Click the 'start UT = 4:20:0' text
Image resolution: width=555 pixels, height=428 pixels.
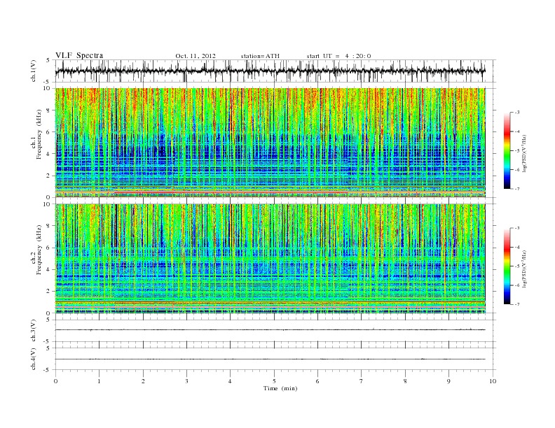[338, 56]
